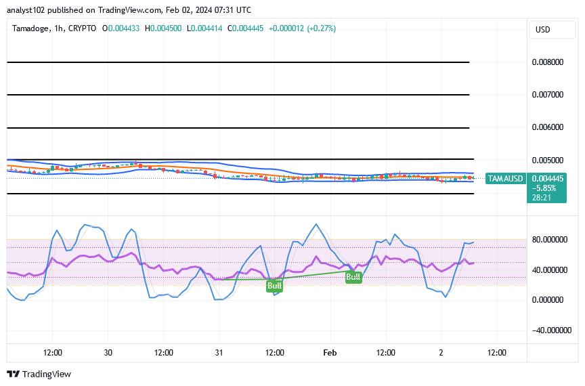Click the 0.006000 price axis label

coord(548,127)
